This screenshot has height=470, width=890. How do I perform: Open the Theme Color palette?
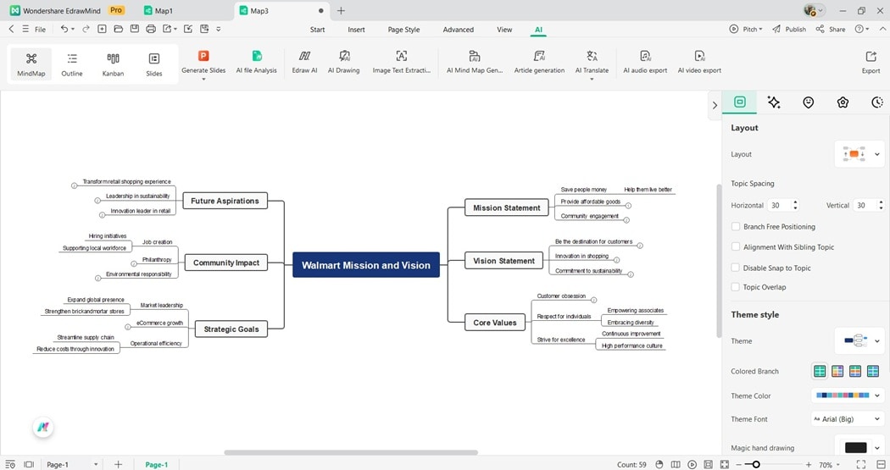point(848,395)
